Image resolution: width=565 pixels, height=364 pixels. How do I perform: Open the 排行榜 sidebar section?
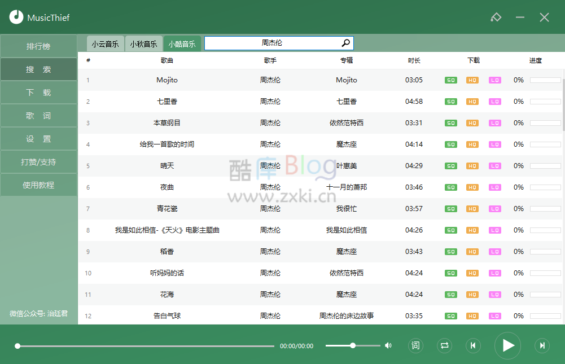(38, 46)
